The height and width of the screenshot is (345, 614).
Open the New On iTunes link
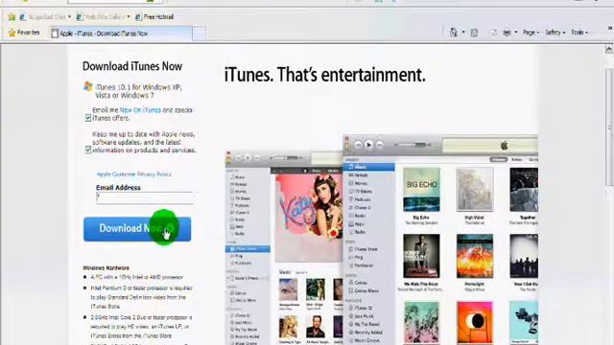pyautogui.click(x=140, y=110)
